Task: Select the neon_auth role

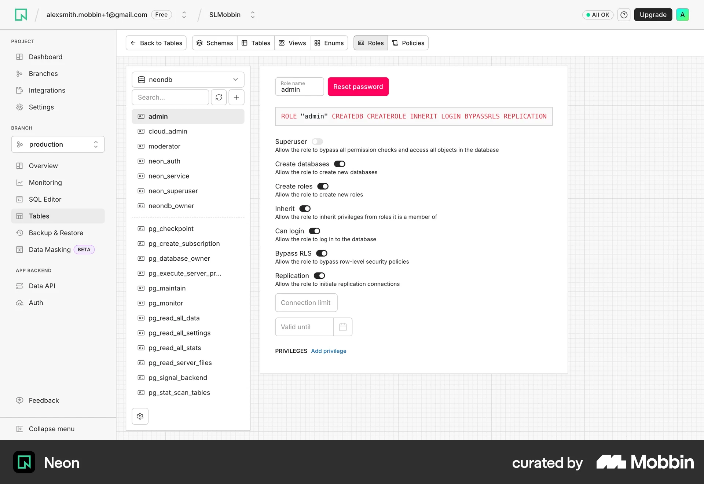Action: point(188,161)
